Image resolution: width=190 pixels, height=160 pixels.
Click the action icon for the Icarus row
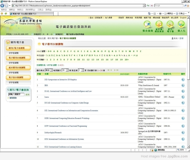[x=183, y=97]
